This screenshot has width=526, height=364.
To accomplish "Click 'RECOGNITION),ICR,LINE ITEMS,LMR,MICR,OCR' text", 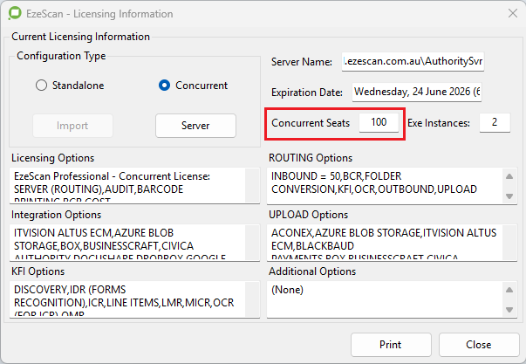I will (124, 303).
